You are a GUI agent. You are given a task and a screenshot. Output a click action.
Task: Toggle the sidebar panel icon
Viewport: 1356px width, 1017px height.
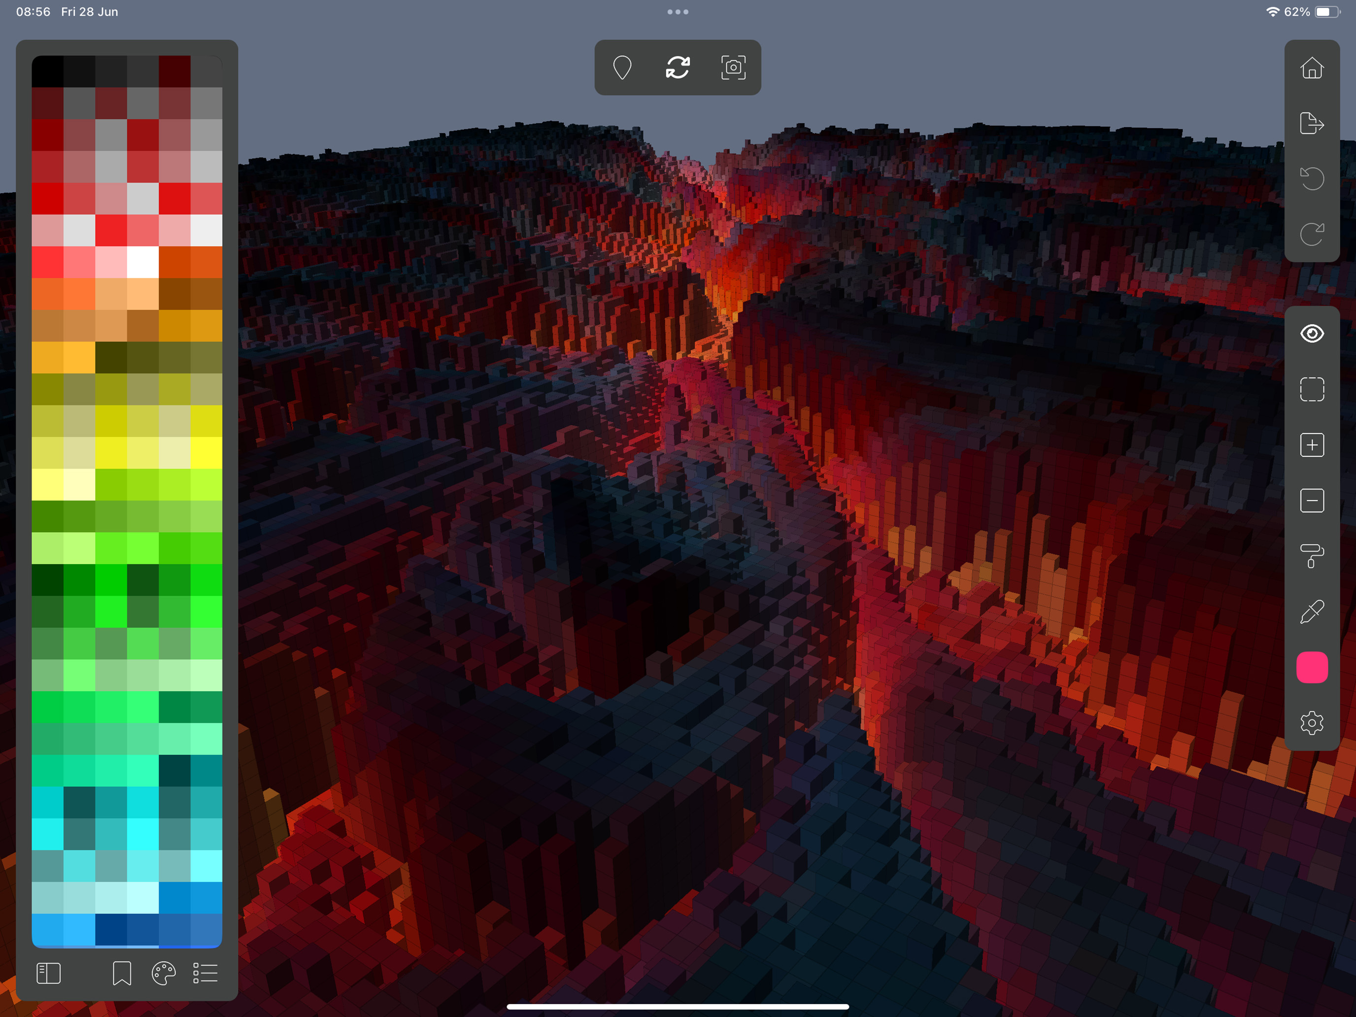pyautogui.click(x=48, y=973)
